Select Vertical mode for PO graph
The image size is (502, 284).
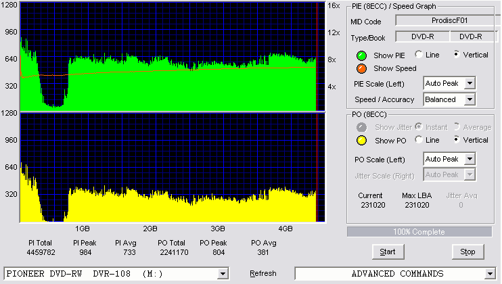pos(457,139)
